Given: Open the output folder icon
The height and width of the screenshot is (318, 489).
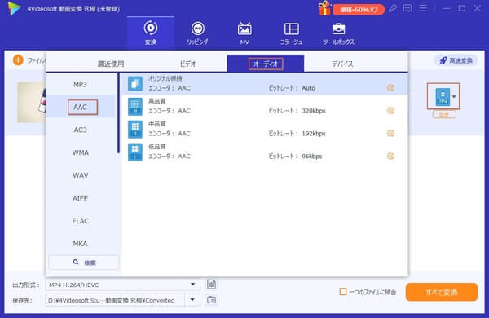Looking at the screenshot, I should [211, 300].
